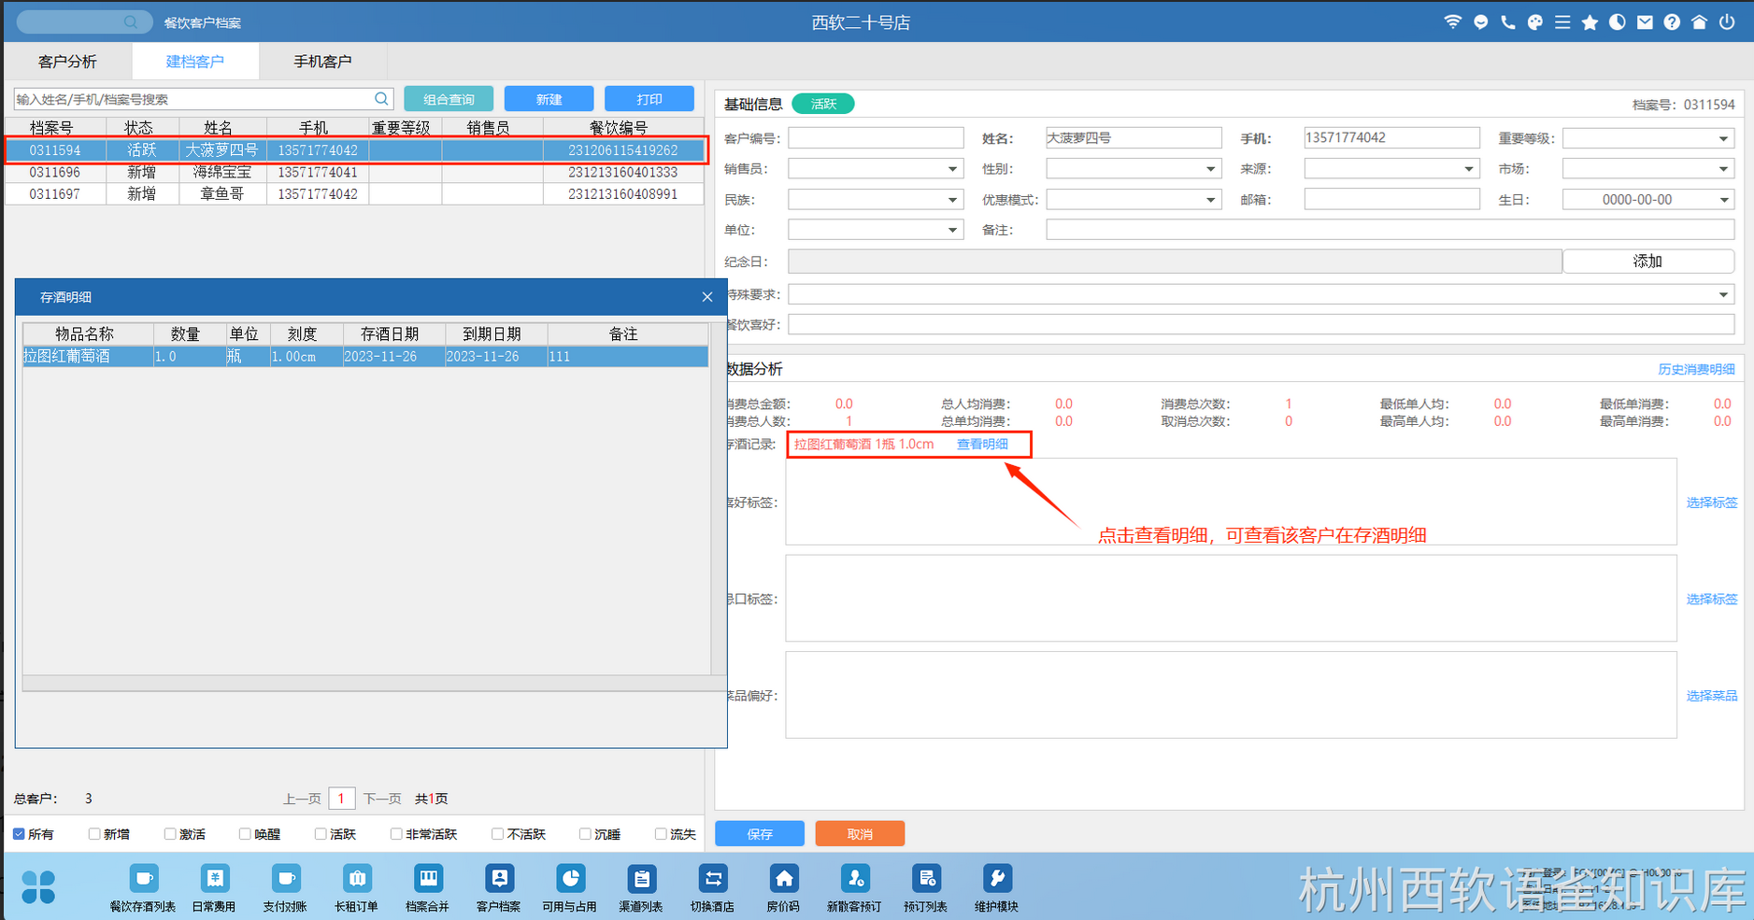The width and height of the screenshot is (1754, 920).
Task: Click the 打印 button
Action: [649, 99]
